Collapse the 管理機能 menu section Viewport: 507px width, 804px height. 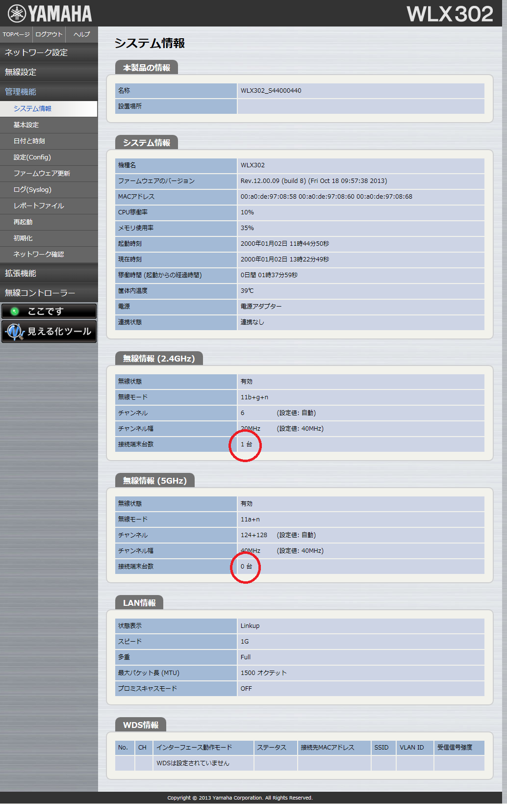pos(49,92)
